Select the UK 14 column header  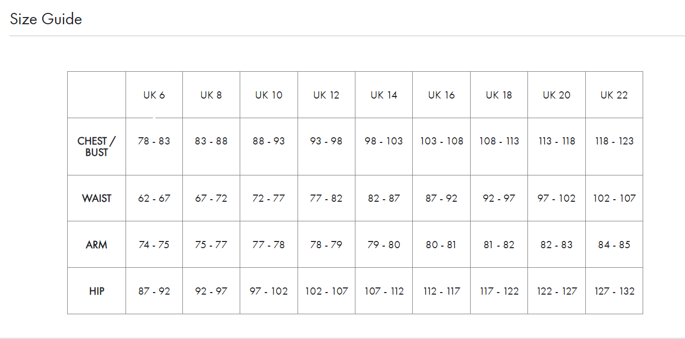(x=384, y=95)
